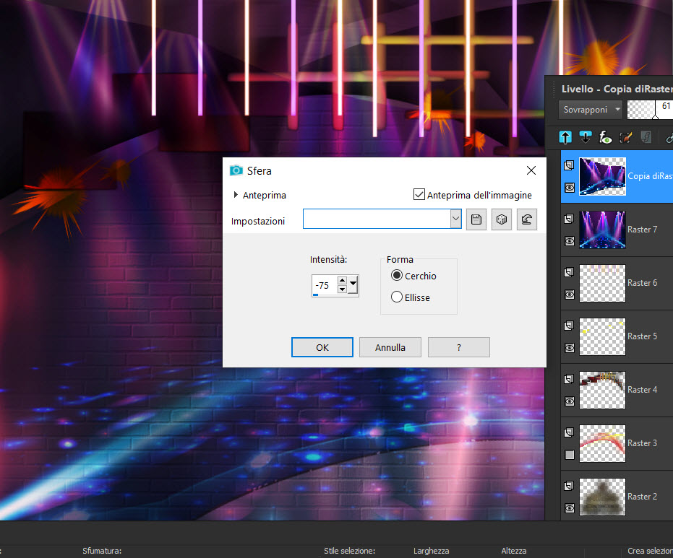Viewport: 673px width, 558px height.
Task: Click the blue down-arrow icon in layers toolbar
Action: tap(585, 137)
